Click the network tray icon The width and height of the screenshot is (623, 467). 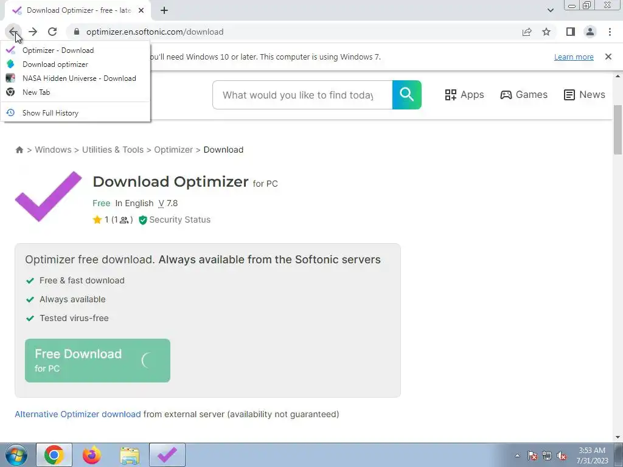[547, 456]
